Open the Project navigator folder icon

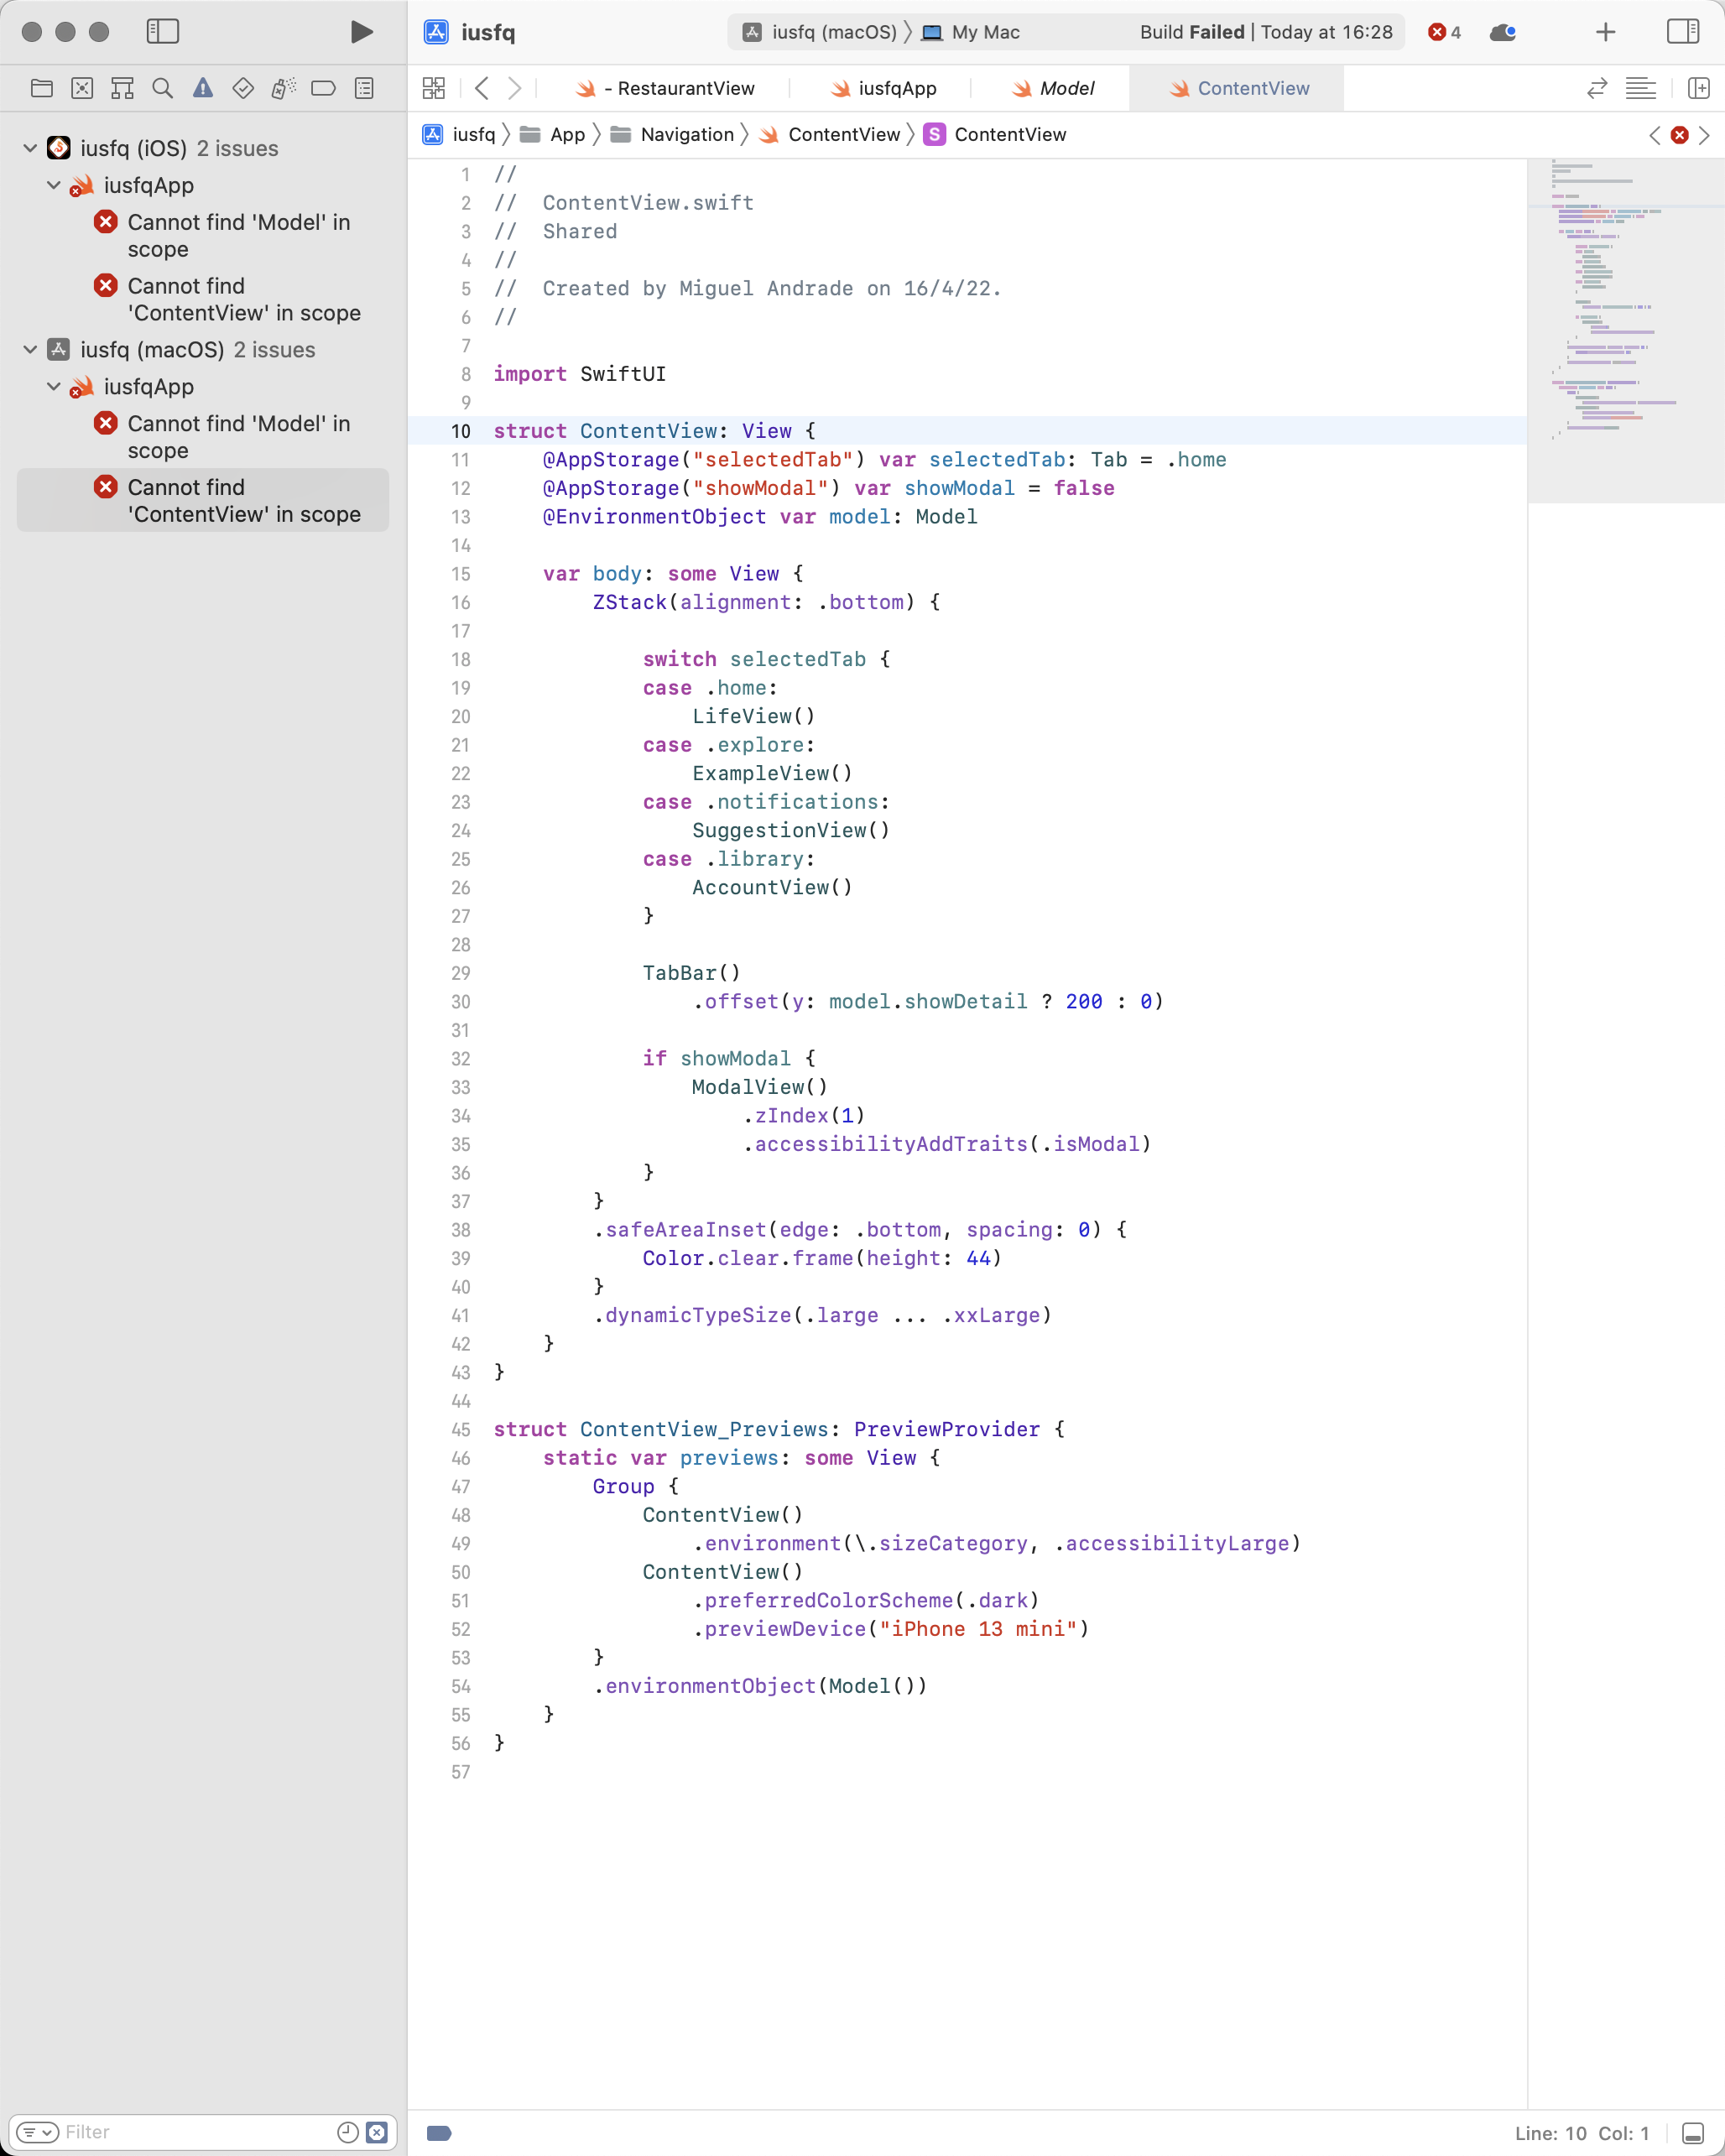tap(41, 88)
